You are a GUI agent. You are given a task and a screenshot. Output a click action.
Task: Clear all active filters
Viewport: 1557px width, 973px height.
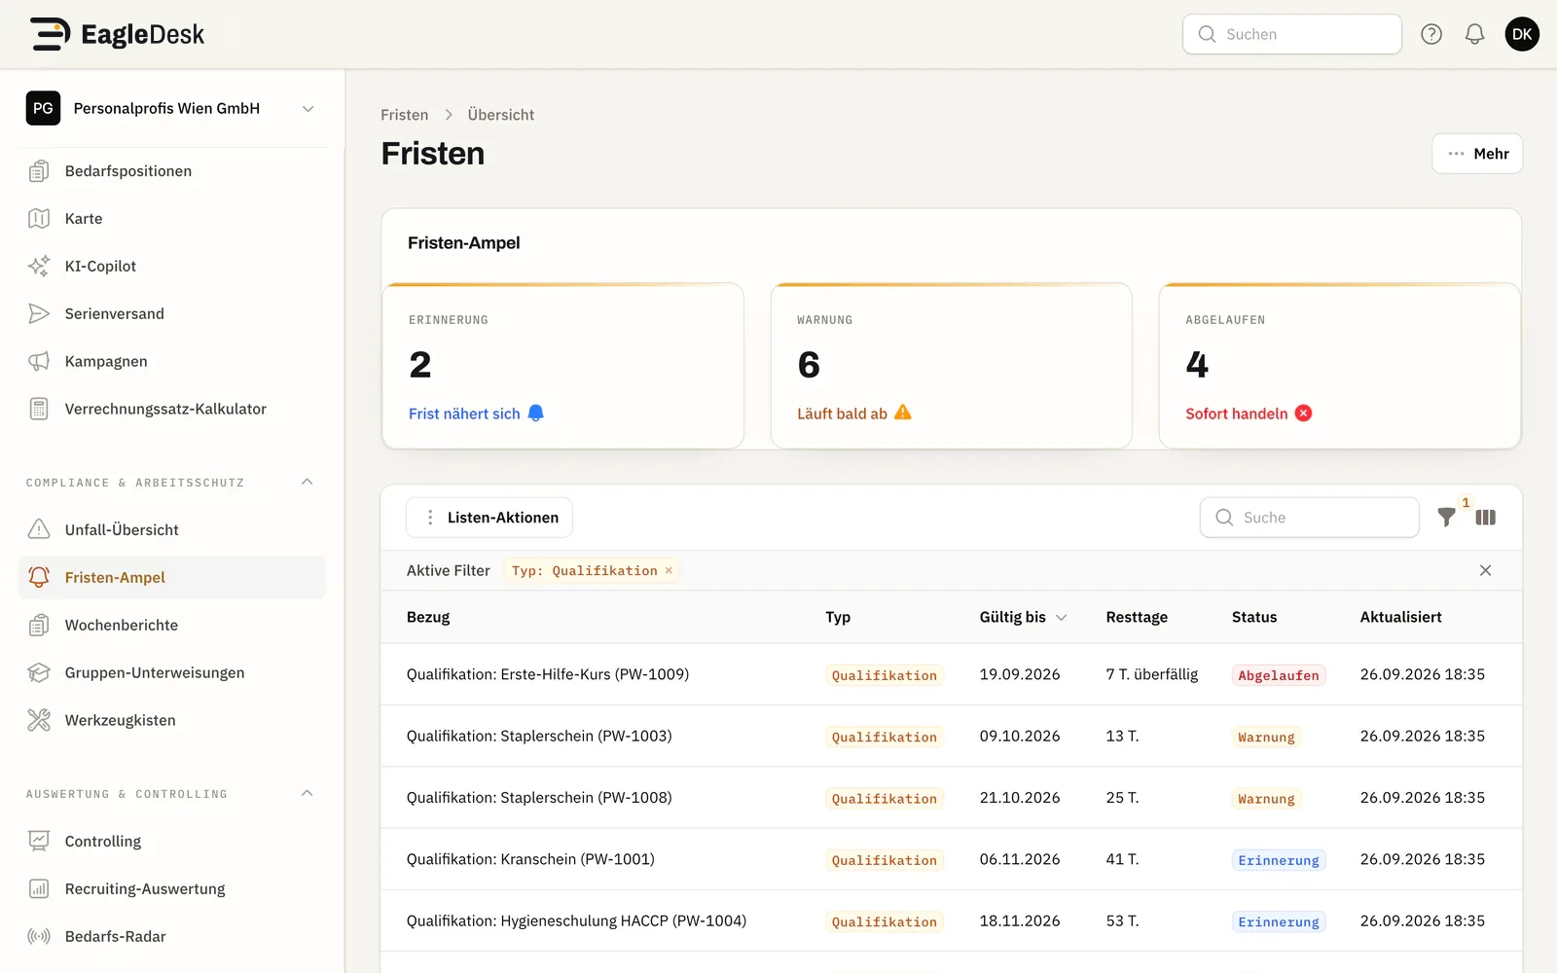click(x=1486, y=571)
